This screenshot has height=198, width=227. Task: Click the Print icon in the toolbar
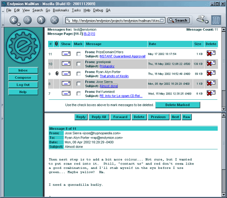(x=201, y=19)
